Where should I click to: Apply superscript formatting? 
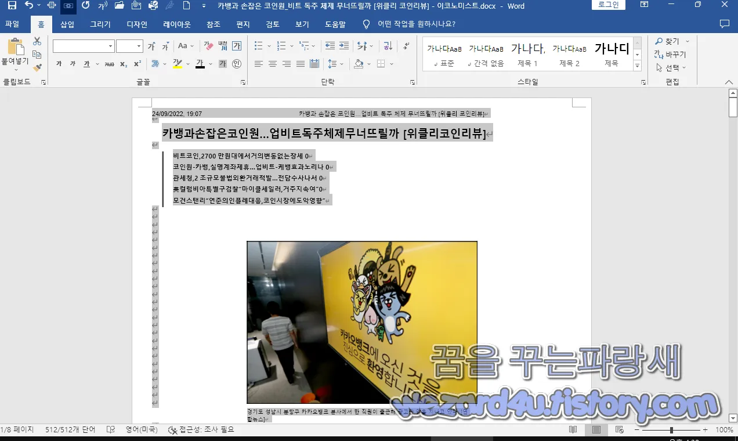(x=138, y=64)
